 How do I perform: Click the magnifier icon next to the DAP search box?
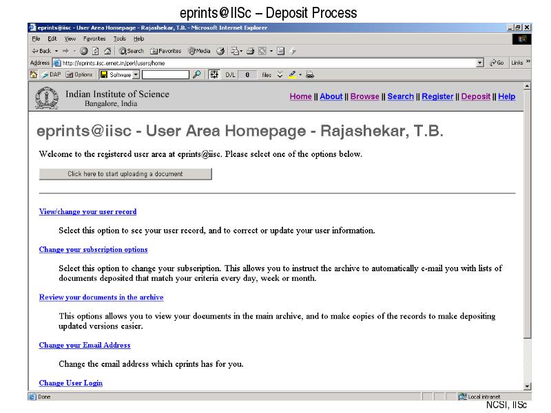[x=197, y=74]
